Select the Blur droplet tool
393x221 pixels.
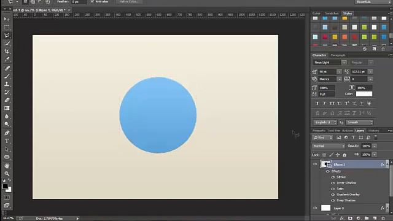(x=7, y=116)
